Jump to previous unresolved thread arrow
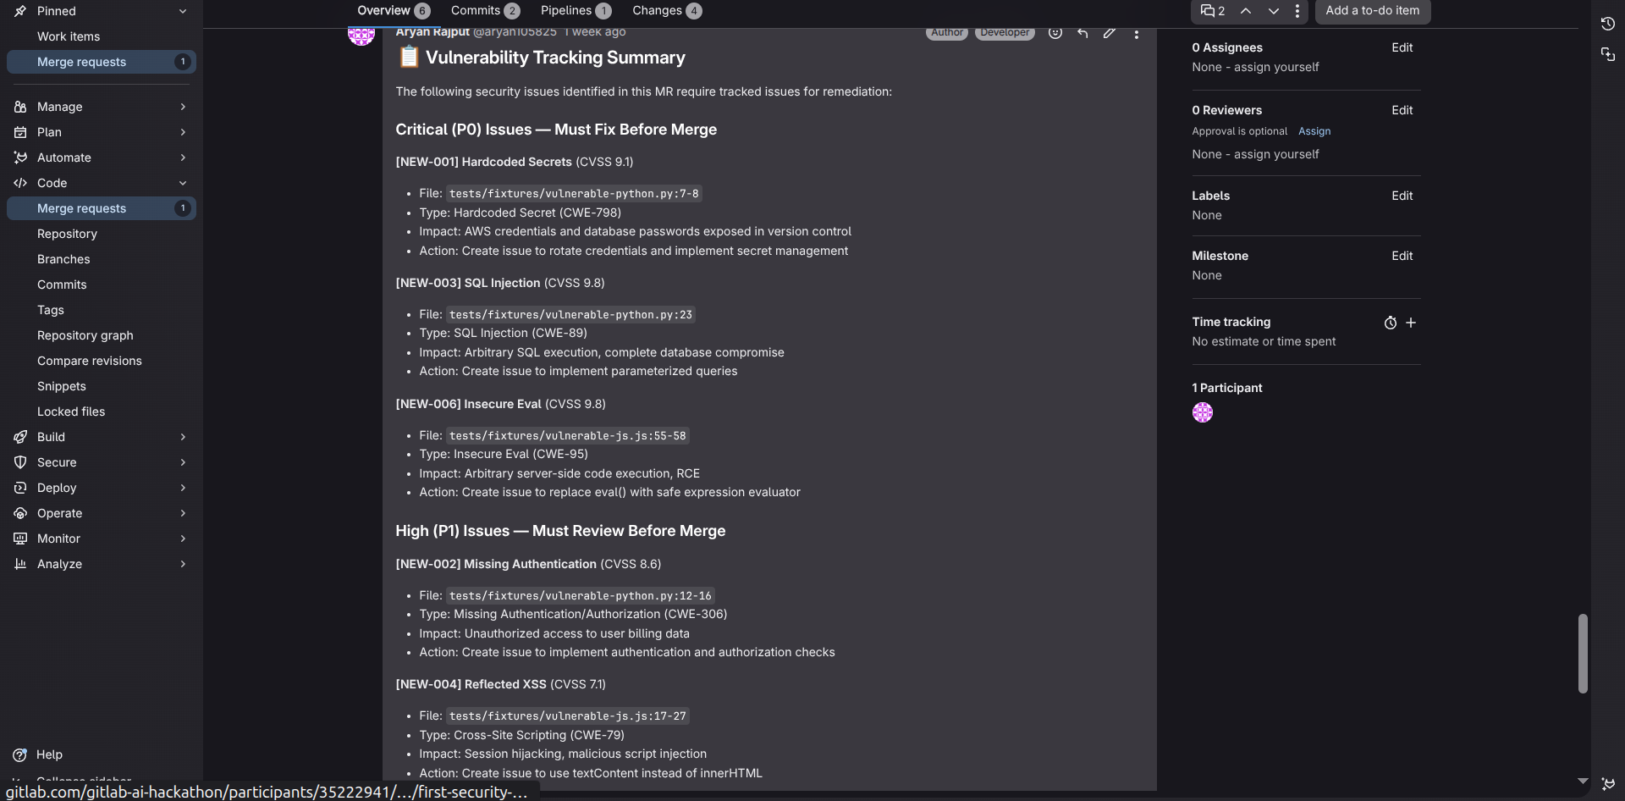 (1246, 11)
